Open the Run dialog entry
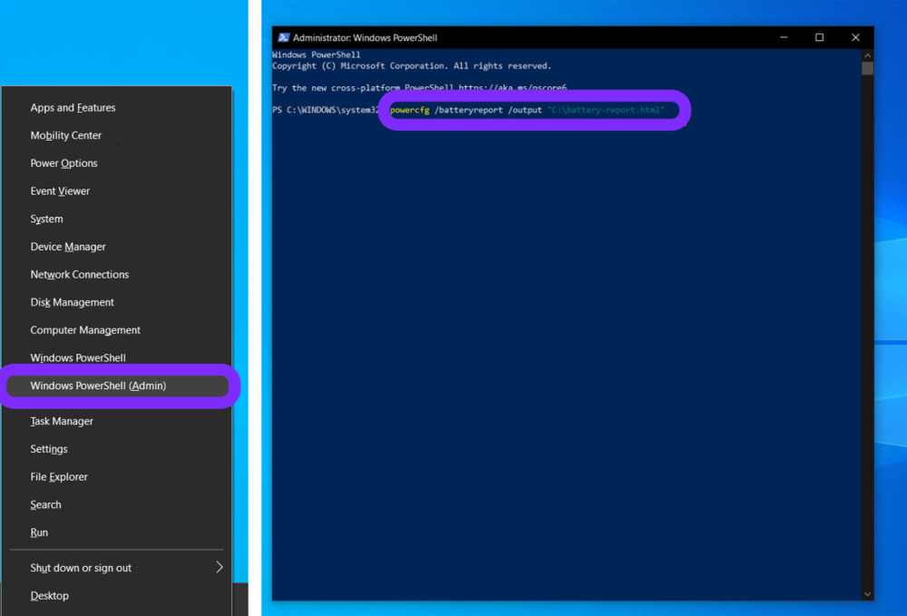This screenshot has width=907, height=616. tap(39, 533)
